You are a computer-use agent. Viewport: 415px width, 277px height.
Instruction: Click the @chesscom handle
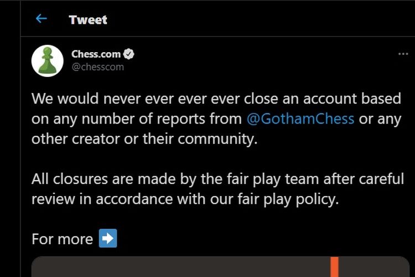tap(98, 67)
